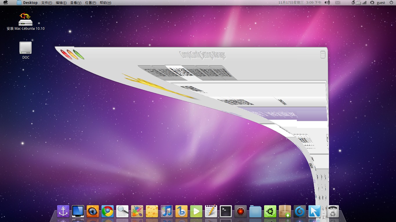396x222 pixels.
Task: Open the 文件(F) menu
Action: (47, 3)
